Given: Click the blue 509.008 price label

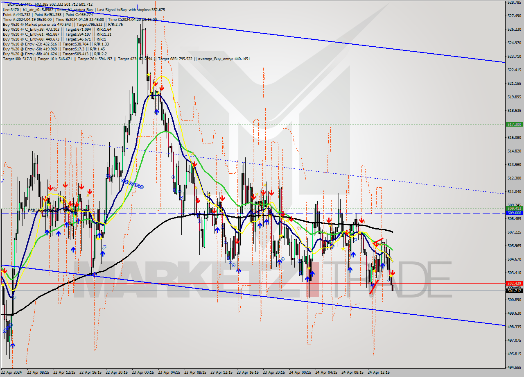Looking at the screenshot, I should (x=514, y=213).
